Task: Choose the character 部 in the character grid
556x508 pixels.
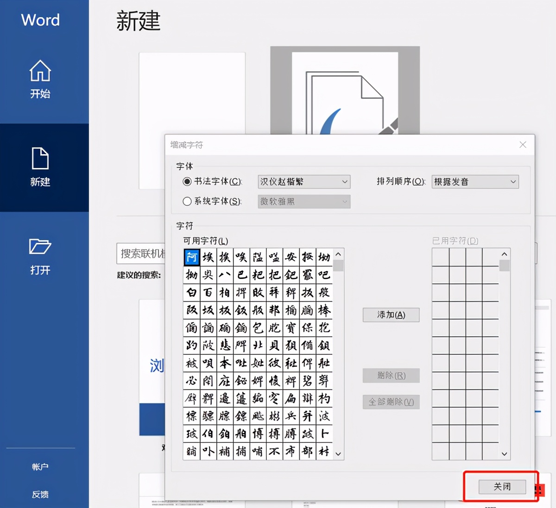Action: 307,451
